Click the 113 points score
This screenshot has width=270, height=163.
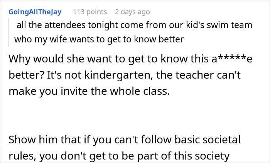pos(90,12)
